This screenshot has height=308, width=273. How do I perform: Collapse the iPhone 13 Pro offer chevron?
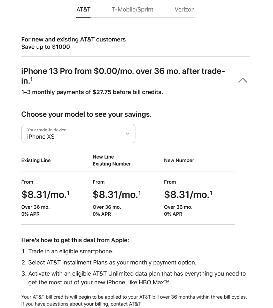[243, 80]
